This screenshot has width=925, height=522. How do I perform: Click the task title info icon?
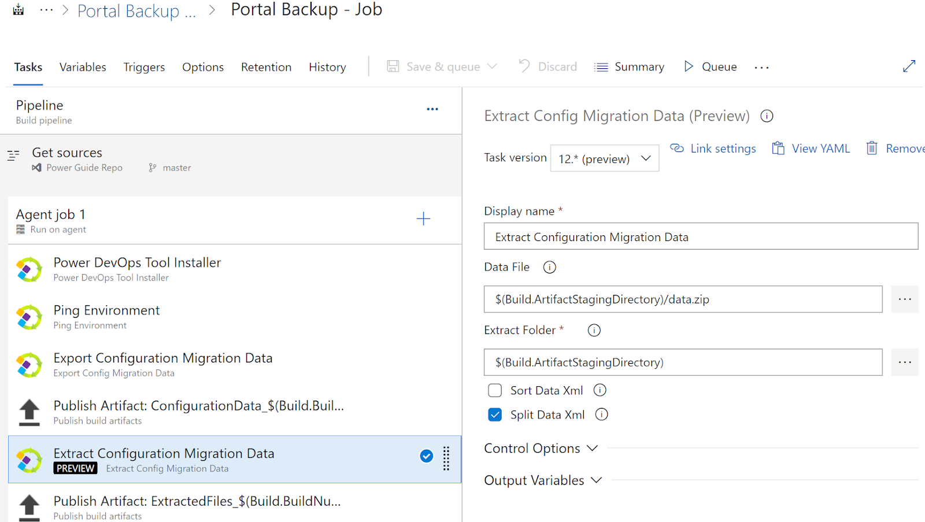pyautogui.click(x=767, y=116)
